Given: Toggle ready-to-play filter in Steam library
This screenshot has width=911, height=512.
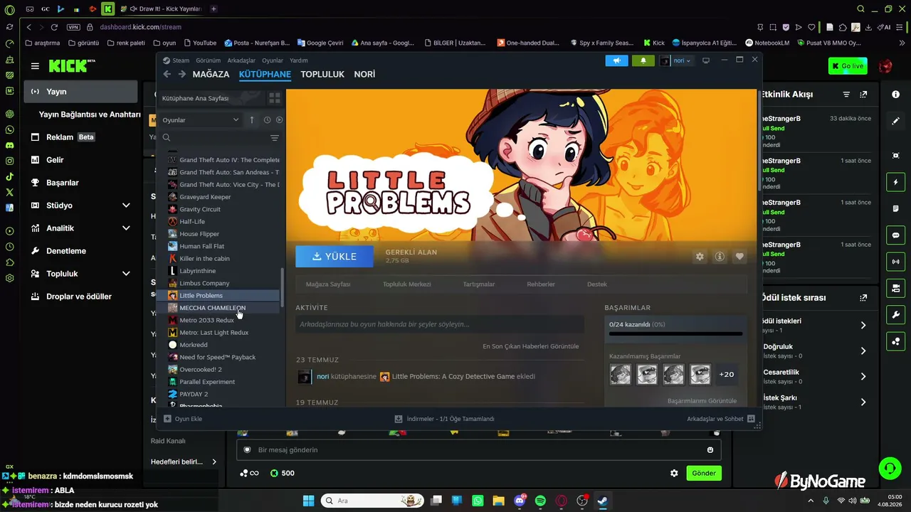Looking at the screenshot, I should point(279,120).
